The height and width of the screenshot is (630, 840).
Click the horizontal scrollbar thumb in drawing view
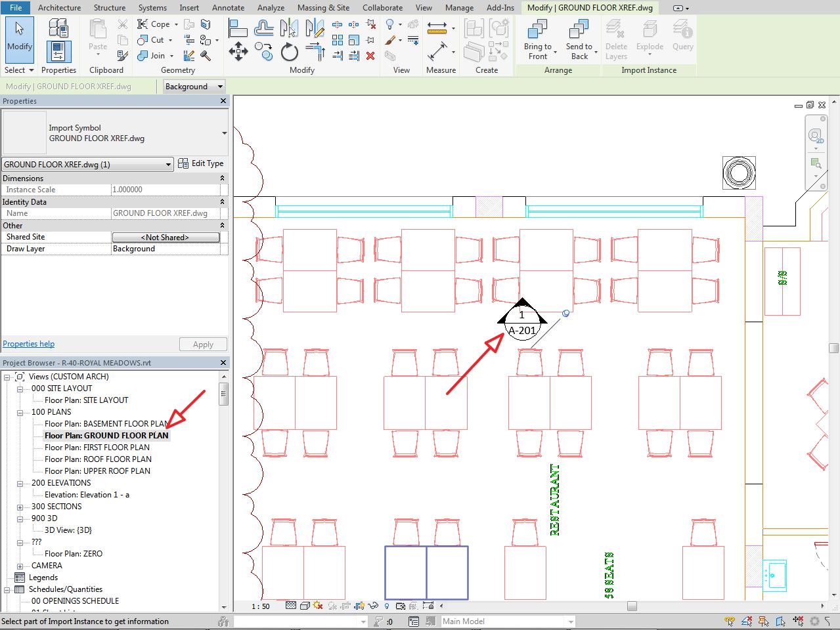(x=631, y=606)
